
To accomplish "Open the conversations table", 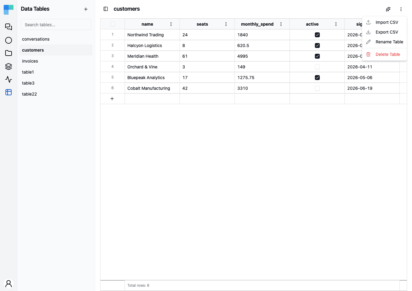I will tap(56, 39).
